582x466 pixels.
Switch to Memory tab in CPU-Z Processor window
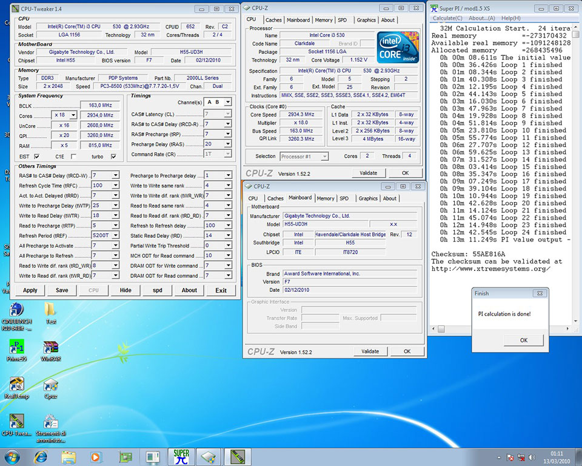tap(324, 20)
